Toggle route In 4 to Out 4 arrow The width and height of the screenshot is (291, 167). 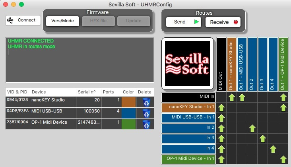pyautogui.click(x=273, y=149)
